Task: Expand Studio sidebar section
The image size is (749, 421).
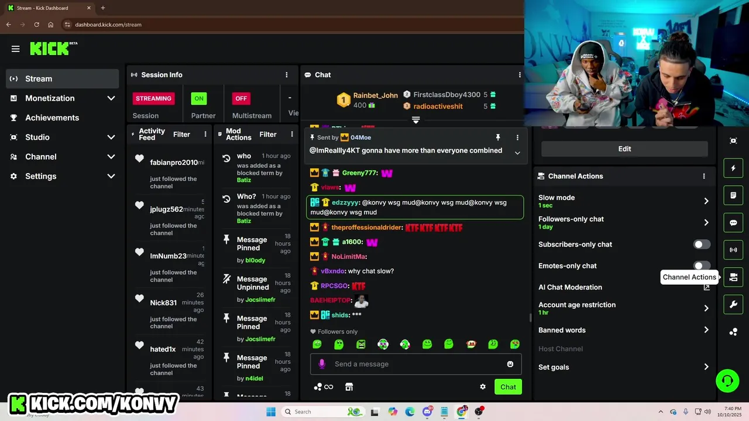Action: 111,137
